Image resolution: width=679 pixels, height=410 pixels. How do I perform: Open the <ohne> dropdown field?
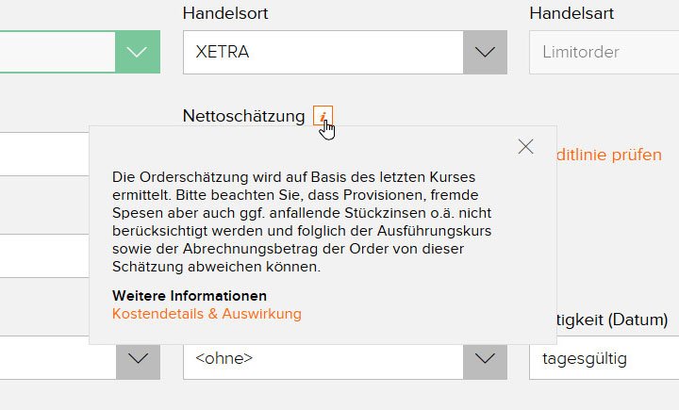click(323, 358)
